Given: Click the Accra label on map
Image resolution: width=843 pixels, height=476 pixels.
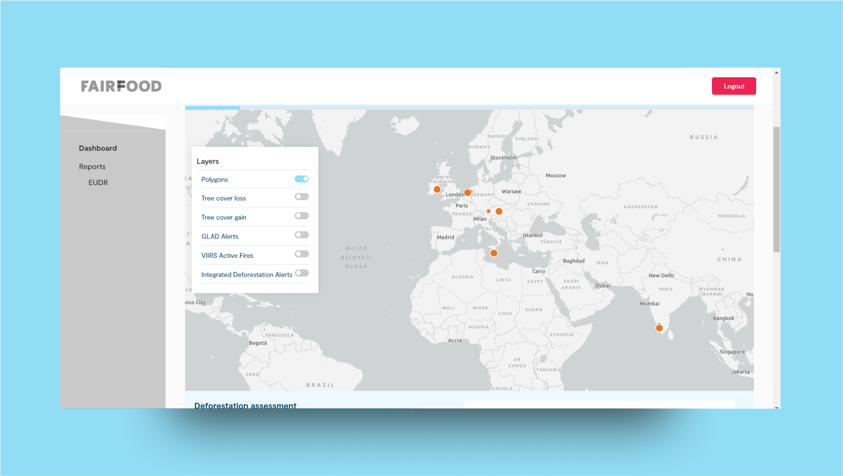Looking at the screenshot, I should tap(455, 341).
